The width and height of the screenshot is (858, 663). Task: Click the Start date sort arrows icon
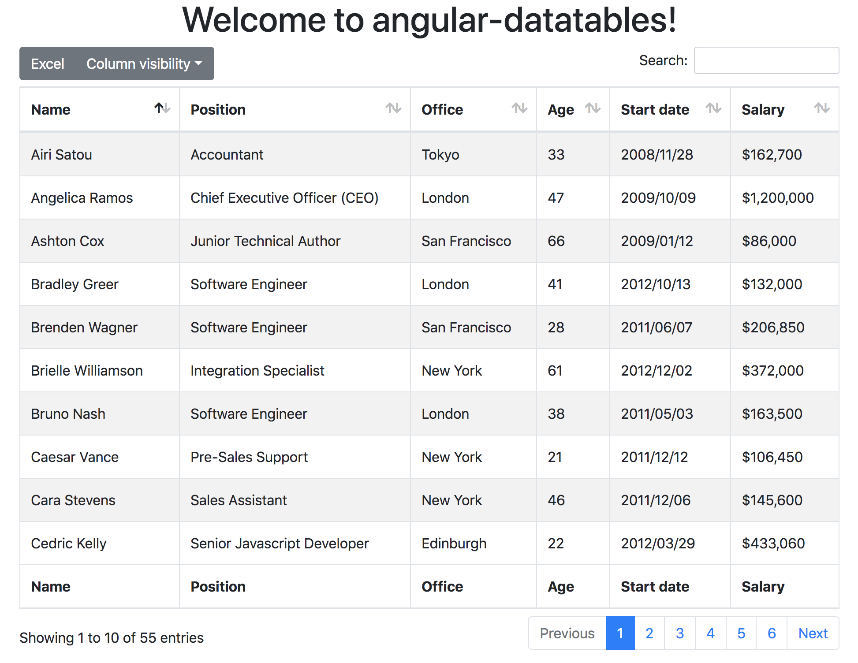pos(713,108)
